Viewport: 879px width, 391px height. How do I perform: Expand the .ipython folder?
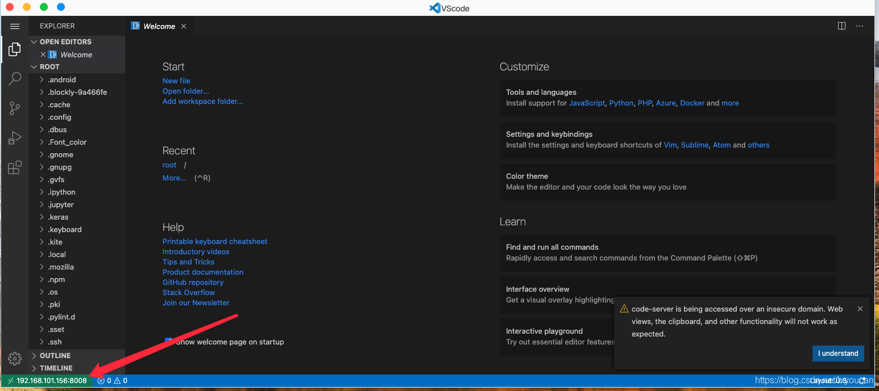point(77,192)
